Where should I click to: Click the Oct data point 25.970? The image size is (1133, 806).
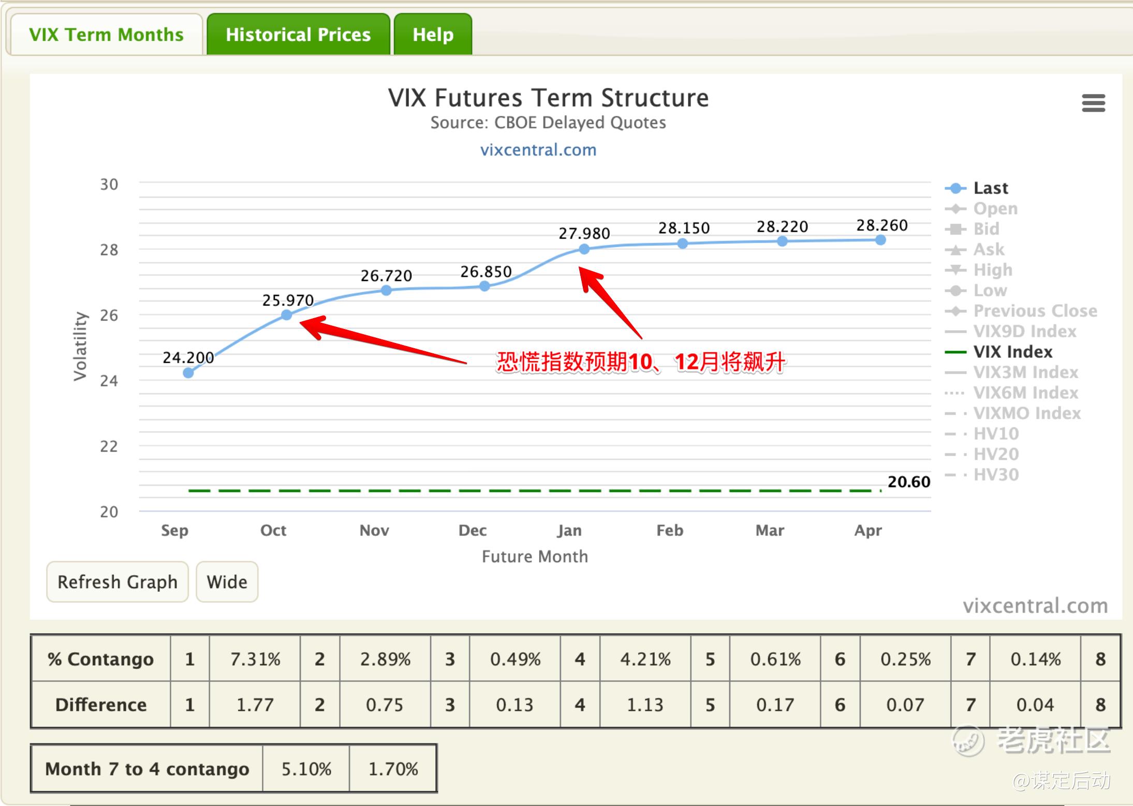[x=287, y=315]
